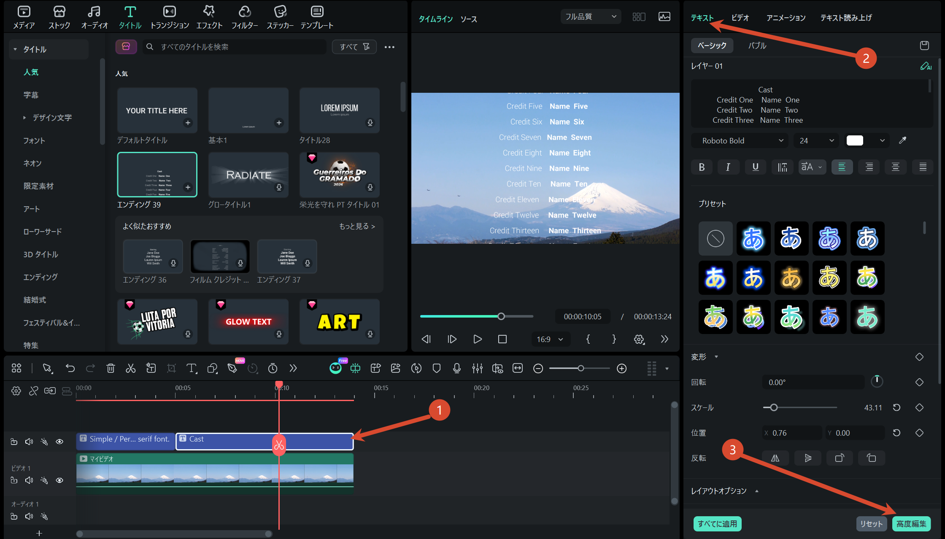The width and height of the screenshot is (945, 539).
Task: Add text with the T tool in timeline toolbar
Action: click(192, 369)
